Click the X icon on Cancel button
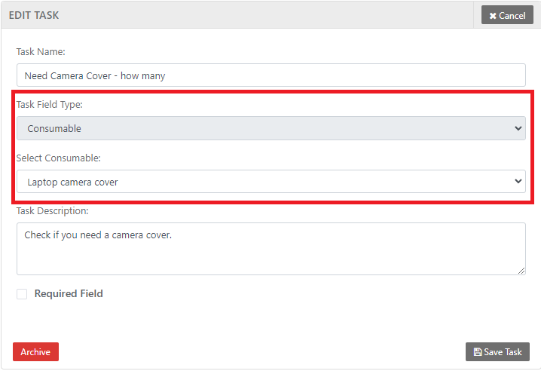The image size is (541, 371). click(493, 16)
